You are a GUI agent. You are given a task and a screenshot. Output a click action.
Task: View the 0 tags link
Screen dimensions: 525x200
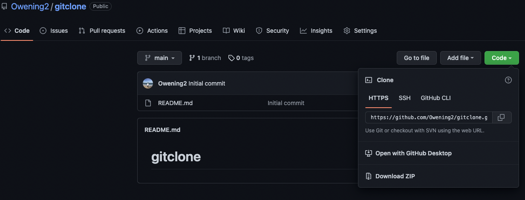(x=241, y=58)
